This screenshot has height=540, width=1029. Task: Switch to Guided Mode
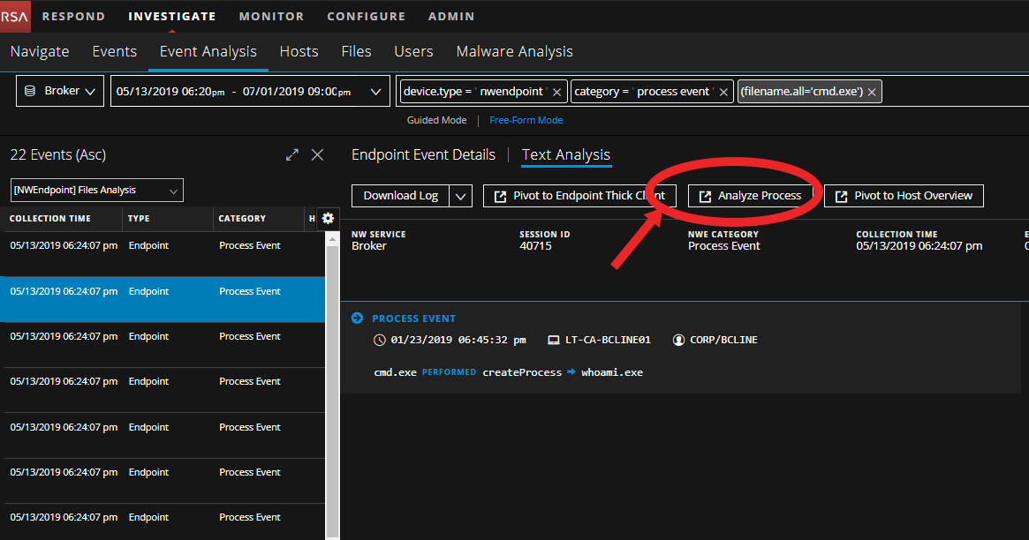point(436,120)
